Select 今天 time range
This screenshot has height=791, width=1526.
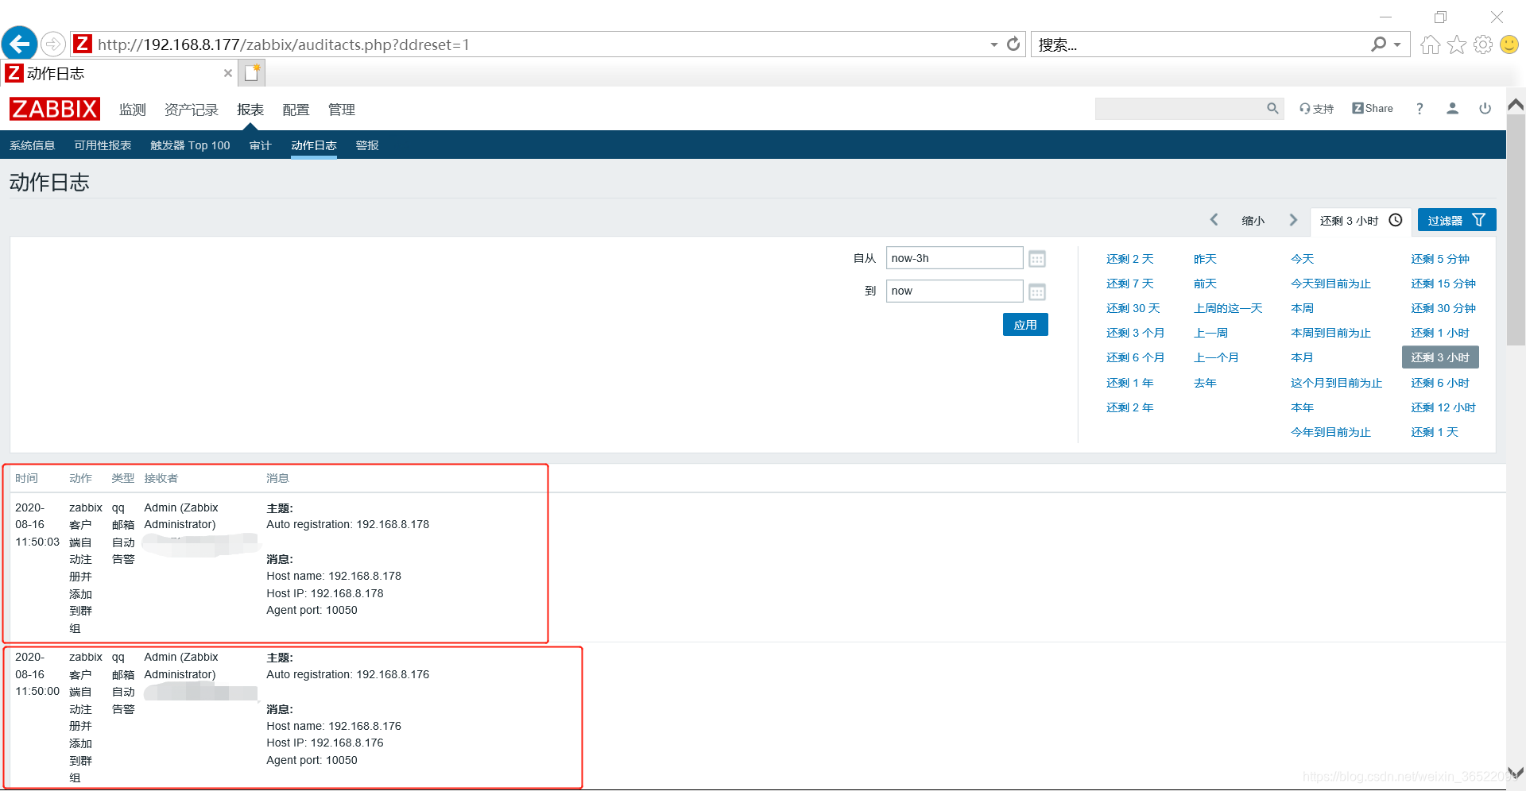1302,259
